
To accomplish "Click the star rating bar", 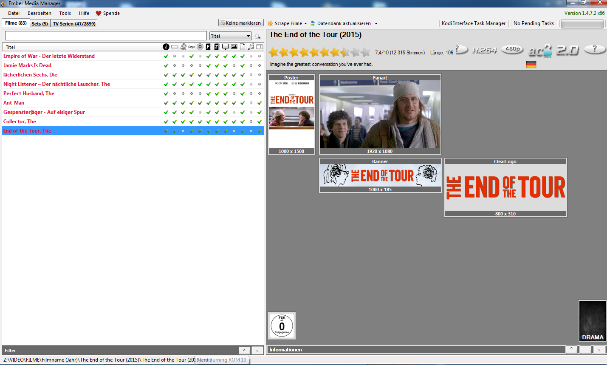I will point(319,52).
